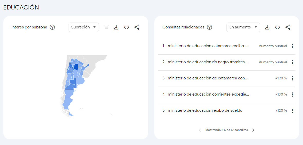Embed the subzone interest map

[x=126, y=27]
